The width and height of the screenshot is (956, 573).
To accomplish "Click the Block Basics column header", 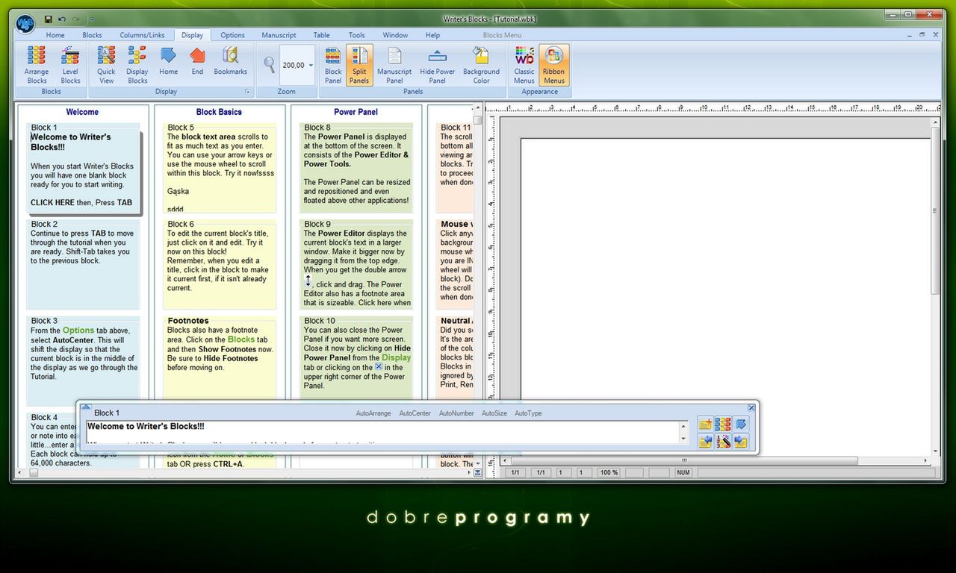I will 219,112.
